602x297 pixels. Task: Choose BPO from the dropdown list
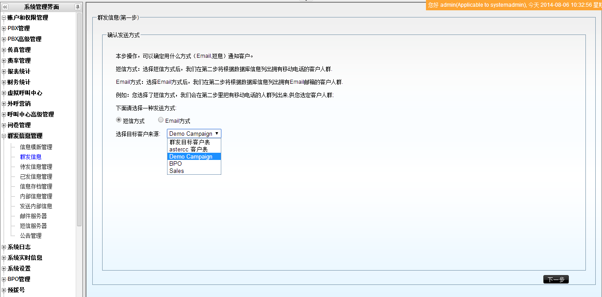[x=176, y=164]
